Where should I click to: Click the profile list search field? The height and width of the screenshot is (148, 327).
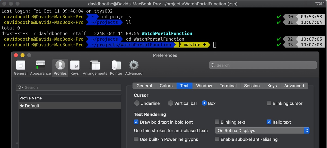[68, 87]
